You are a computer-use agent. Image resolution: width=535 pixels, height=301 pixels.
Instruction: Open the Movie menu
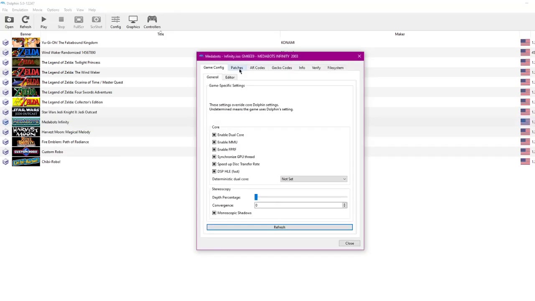37,10
